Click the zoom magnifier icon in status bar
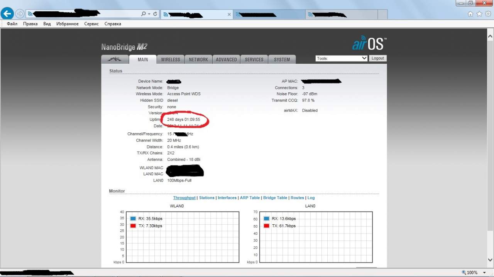Screen dimensions: 494x277 (464, 272)
